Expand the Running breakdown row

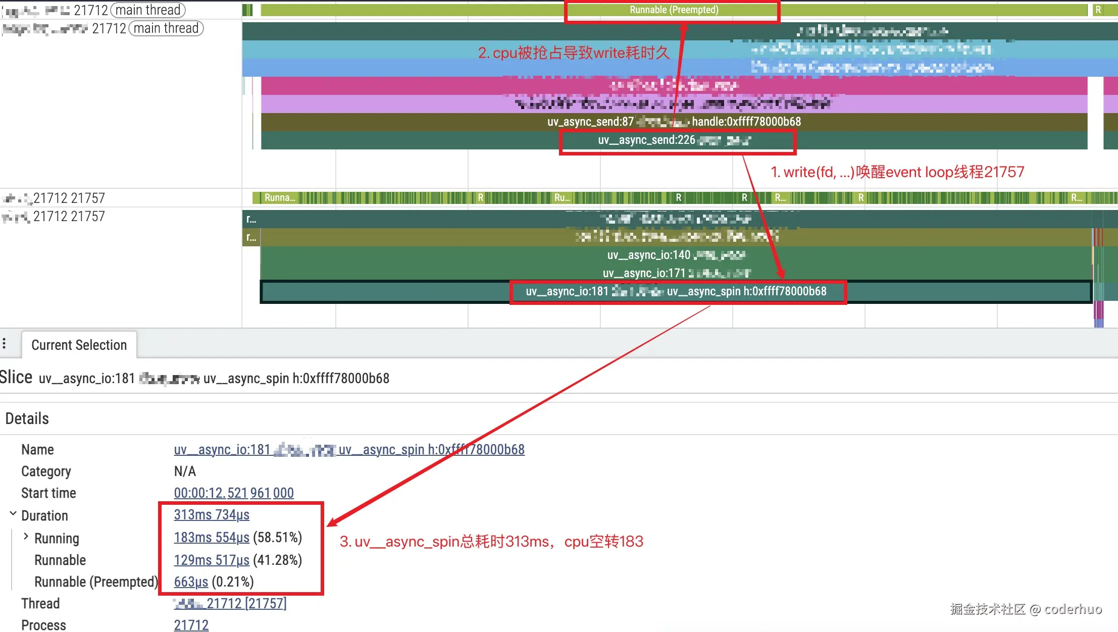click(26, 537)
